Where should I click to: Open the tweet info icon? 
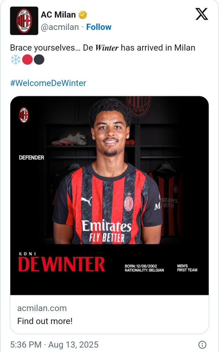[202, 344]
